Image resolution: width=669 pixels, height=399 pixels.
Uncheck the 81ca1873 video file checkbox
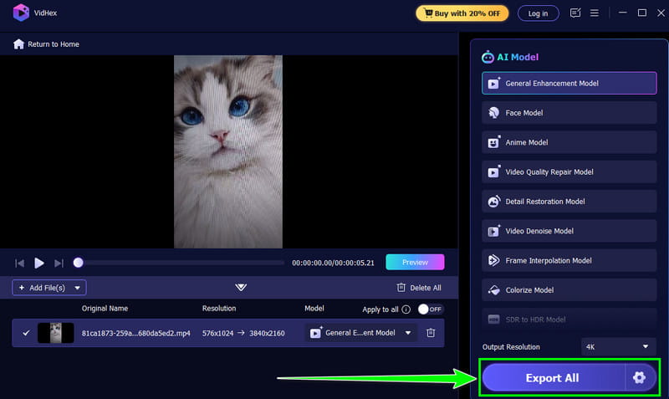[26, 332]
